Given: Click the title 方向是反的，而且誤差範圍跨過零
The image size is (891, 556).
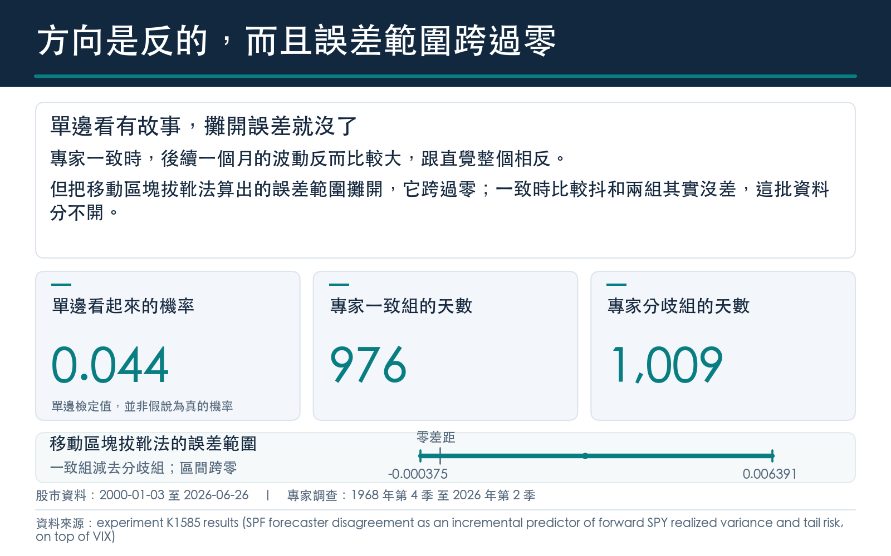Looking at the screenshot, I should pos(296,41).
